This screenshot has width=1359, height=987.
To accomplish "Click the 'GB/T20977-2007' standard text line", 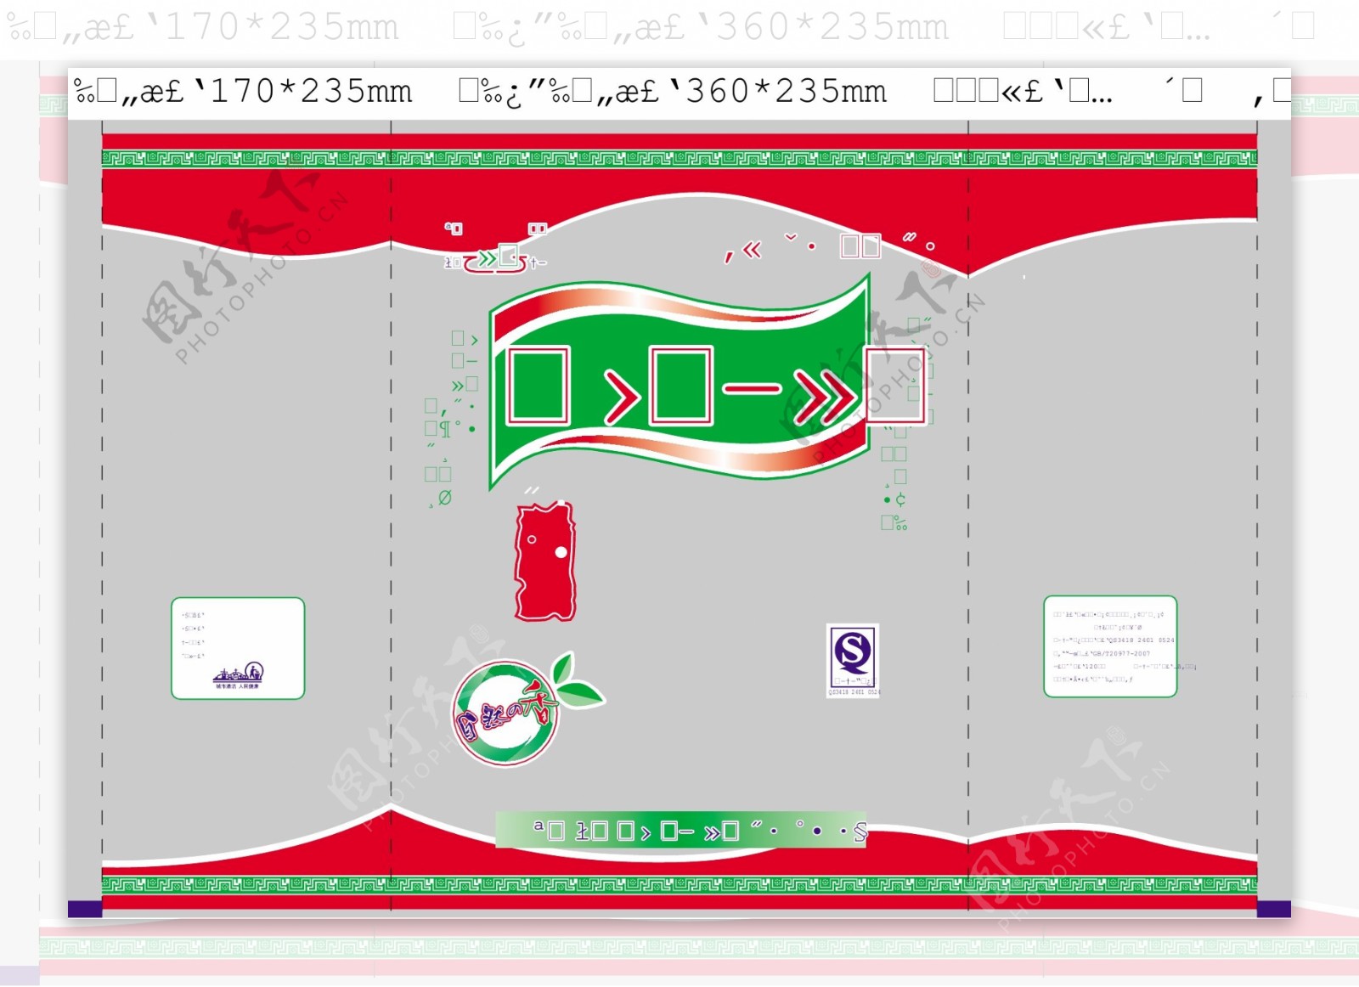I will point(1102,653).
